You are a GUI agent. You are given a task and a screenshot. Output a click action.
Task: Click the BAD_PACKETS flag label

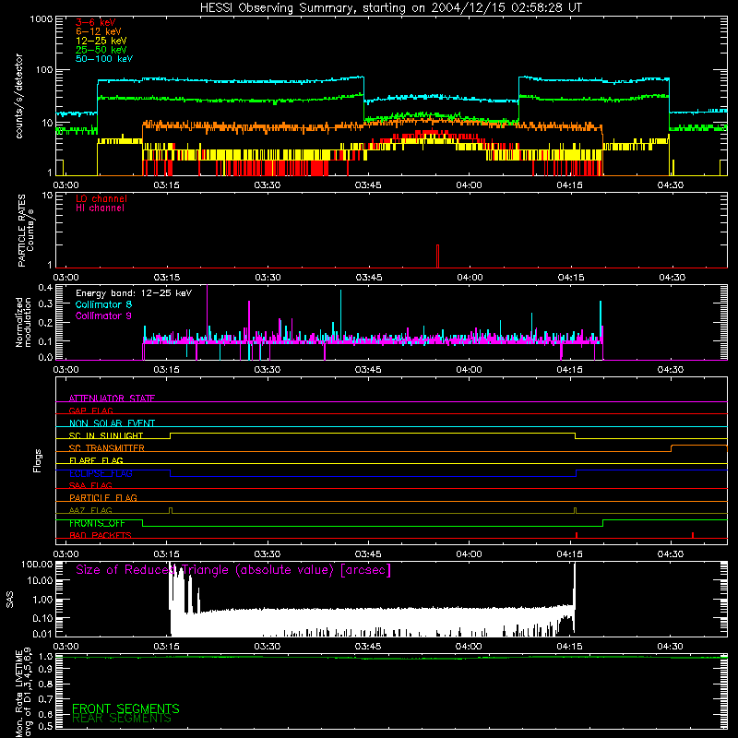[x=101, y=535]
